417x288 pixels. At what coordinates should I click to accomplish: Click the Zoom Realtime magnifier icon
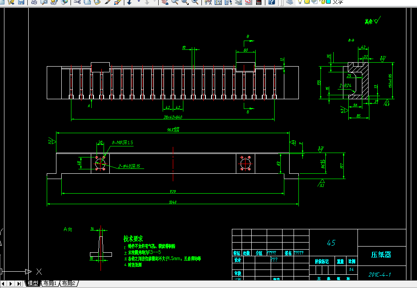tap(175, 2)
